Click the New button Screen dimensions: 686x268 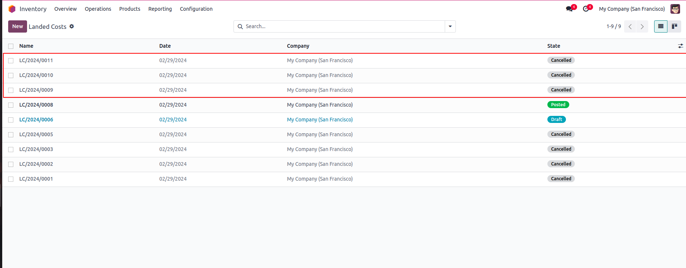pos(17,26)
